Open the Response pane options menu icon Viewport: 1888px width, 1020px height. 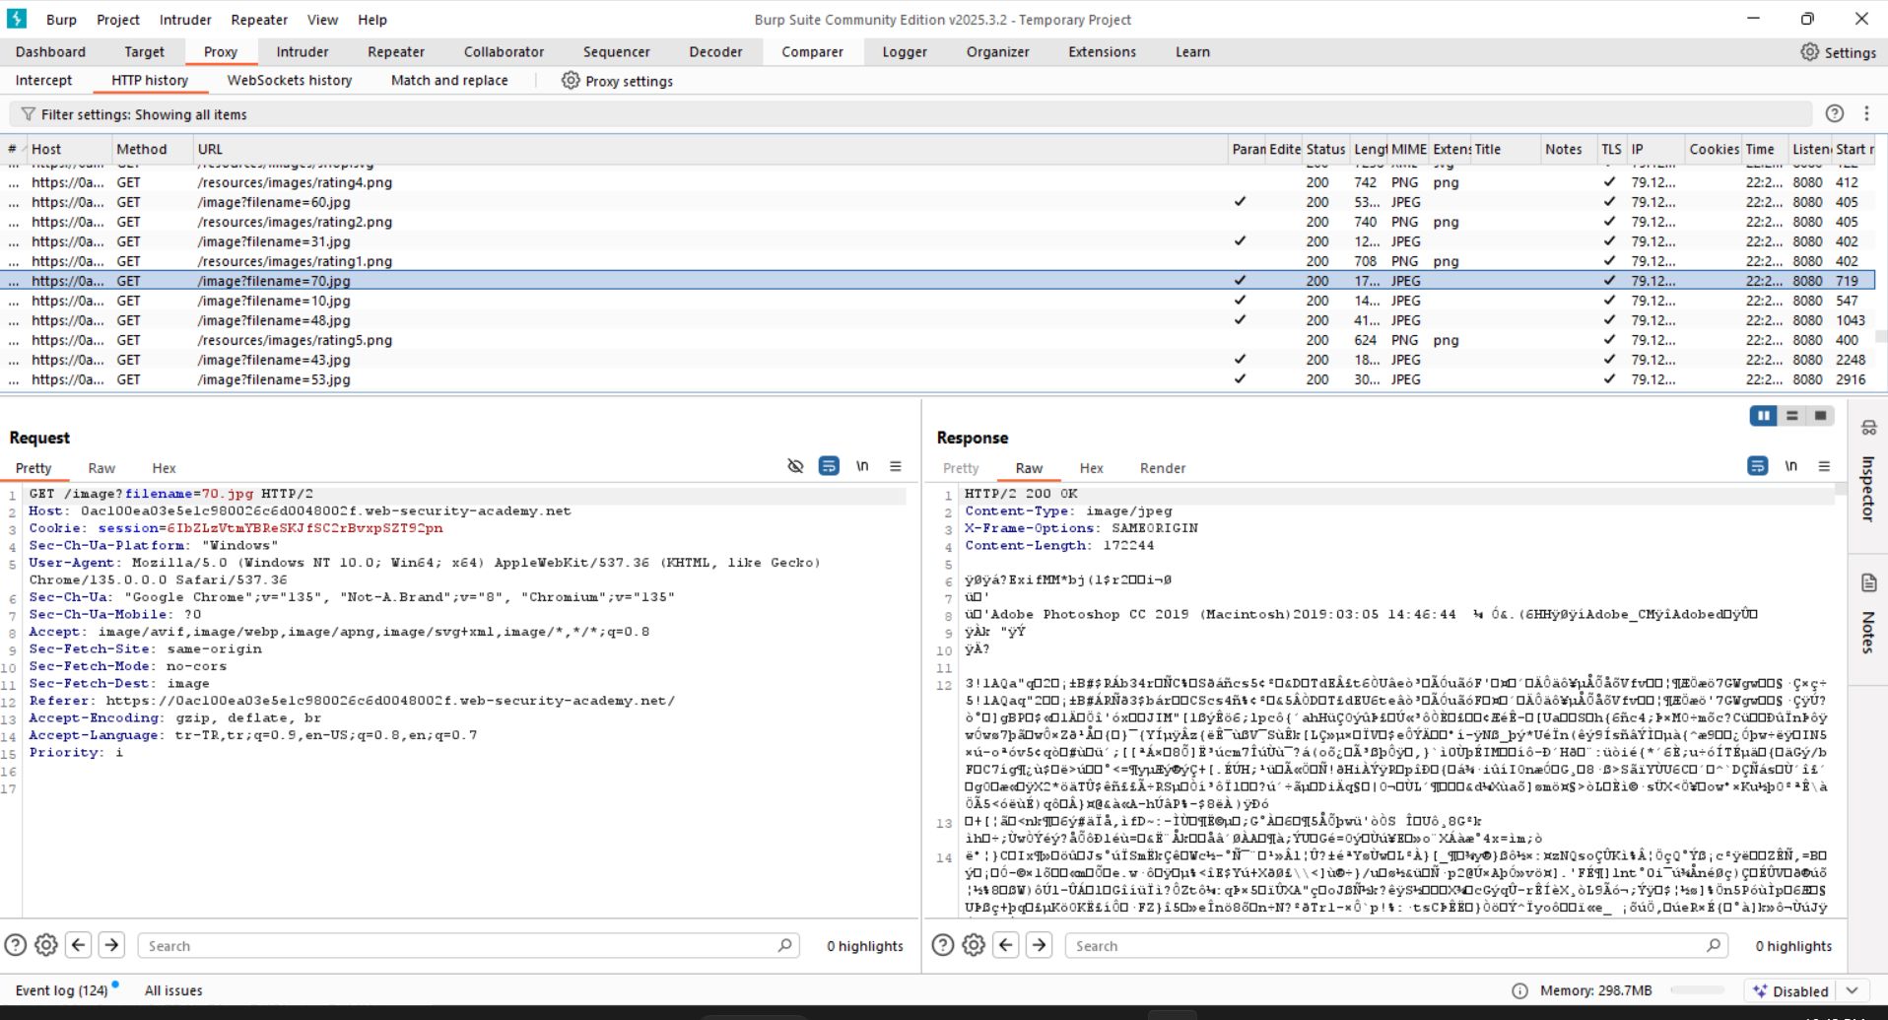(1824, 466)
